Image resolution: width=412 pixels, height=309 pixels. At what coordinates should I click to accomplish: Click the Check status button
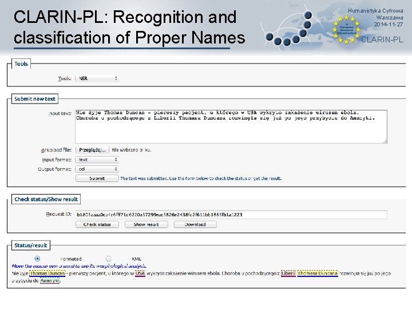point(97,224)
